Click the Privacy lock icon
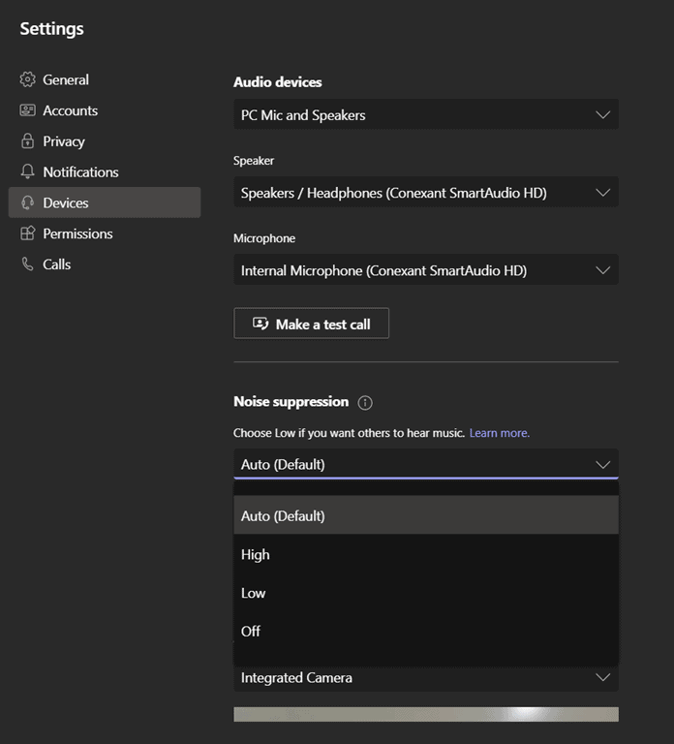The image size is (674, 744). [x=27, y=141]
